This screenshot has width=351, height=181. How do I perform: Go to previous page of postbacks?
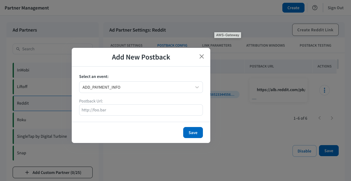tap(320, 118)
